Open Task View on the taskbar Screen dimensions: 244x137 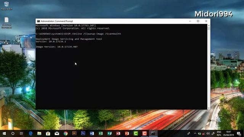pyautogui.click(x=21, y=134)
